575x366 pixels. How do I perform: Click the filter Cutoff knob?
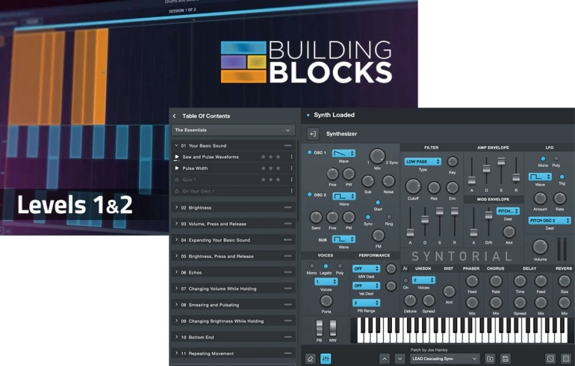[412, 186]
